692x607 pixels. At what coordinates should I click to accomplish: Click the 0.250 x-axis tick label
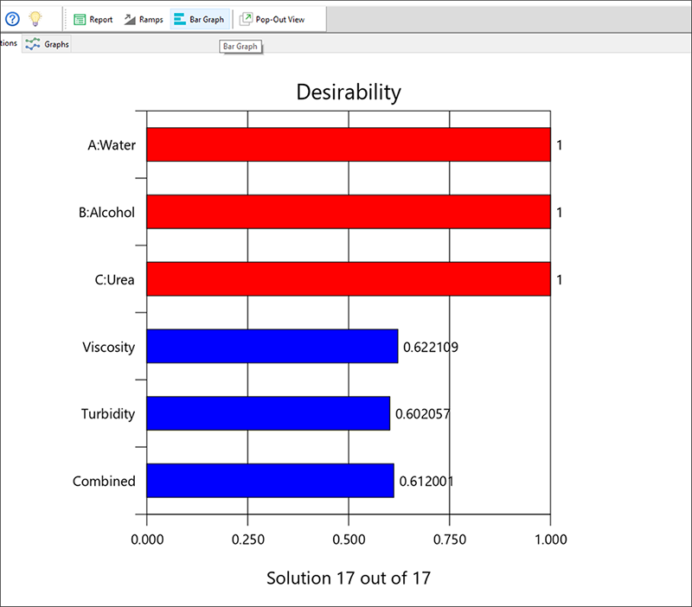tap(248, 539)
